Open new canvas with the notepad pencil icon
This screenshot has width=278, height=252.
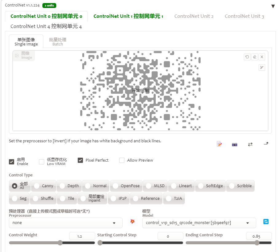pyautogui.click(x=219, y=144)
